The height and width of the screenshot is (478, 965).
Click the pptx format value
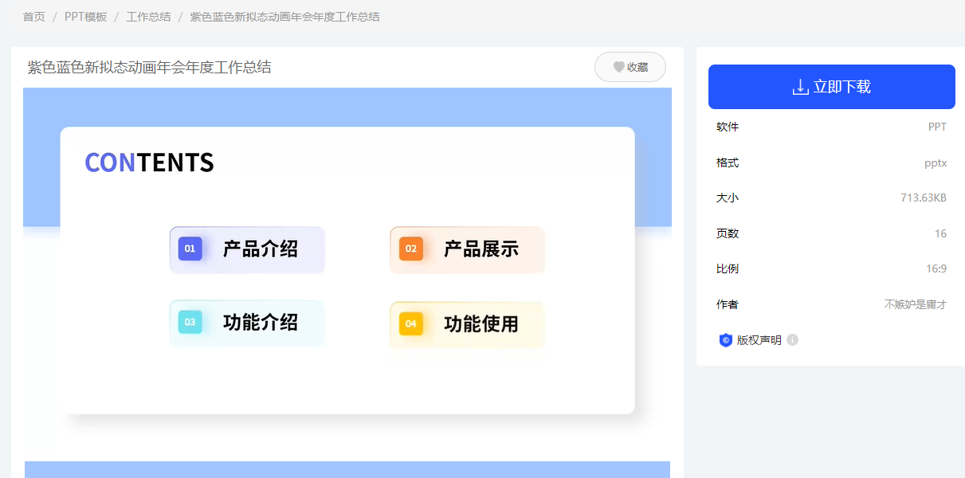pos(936,163)
